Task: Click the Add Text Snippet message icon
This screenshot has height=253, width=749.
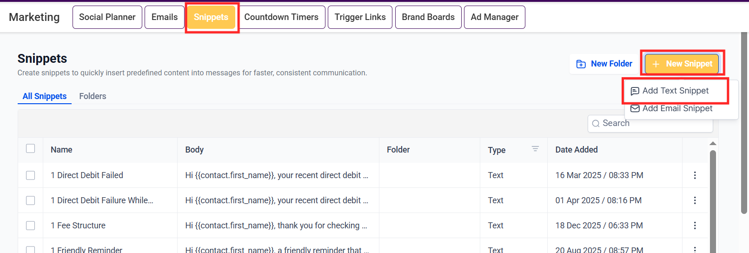Action: [x=635, y=91]
